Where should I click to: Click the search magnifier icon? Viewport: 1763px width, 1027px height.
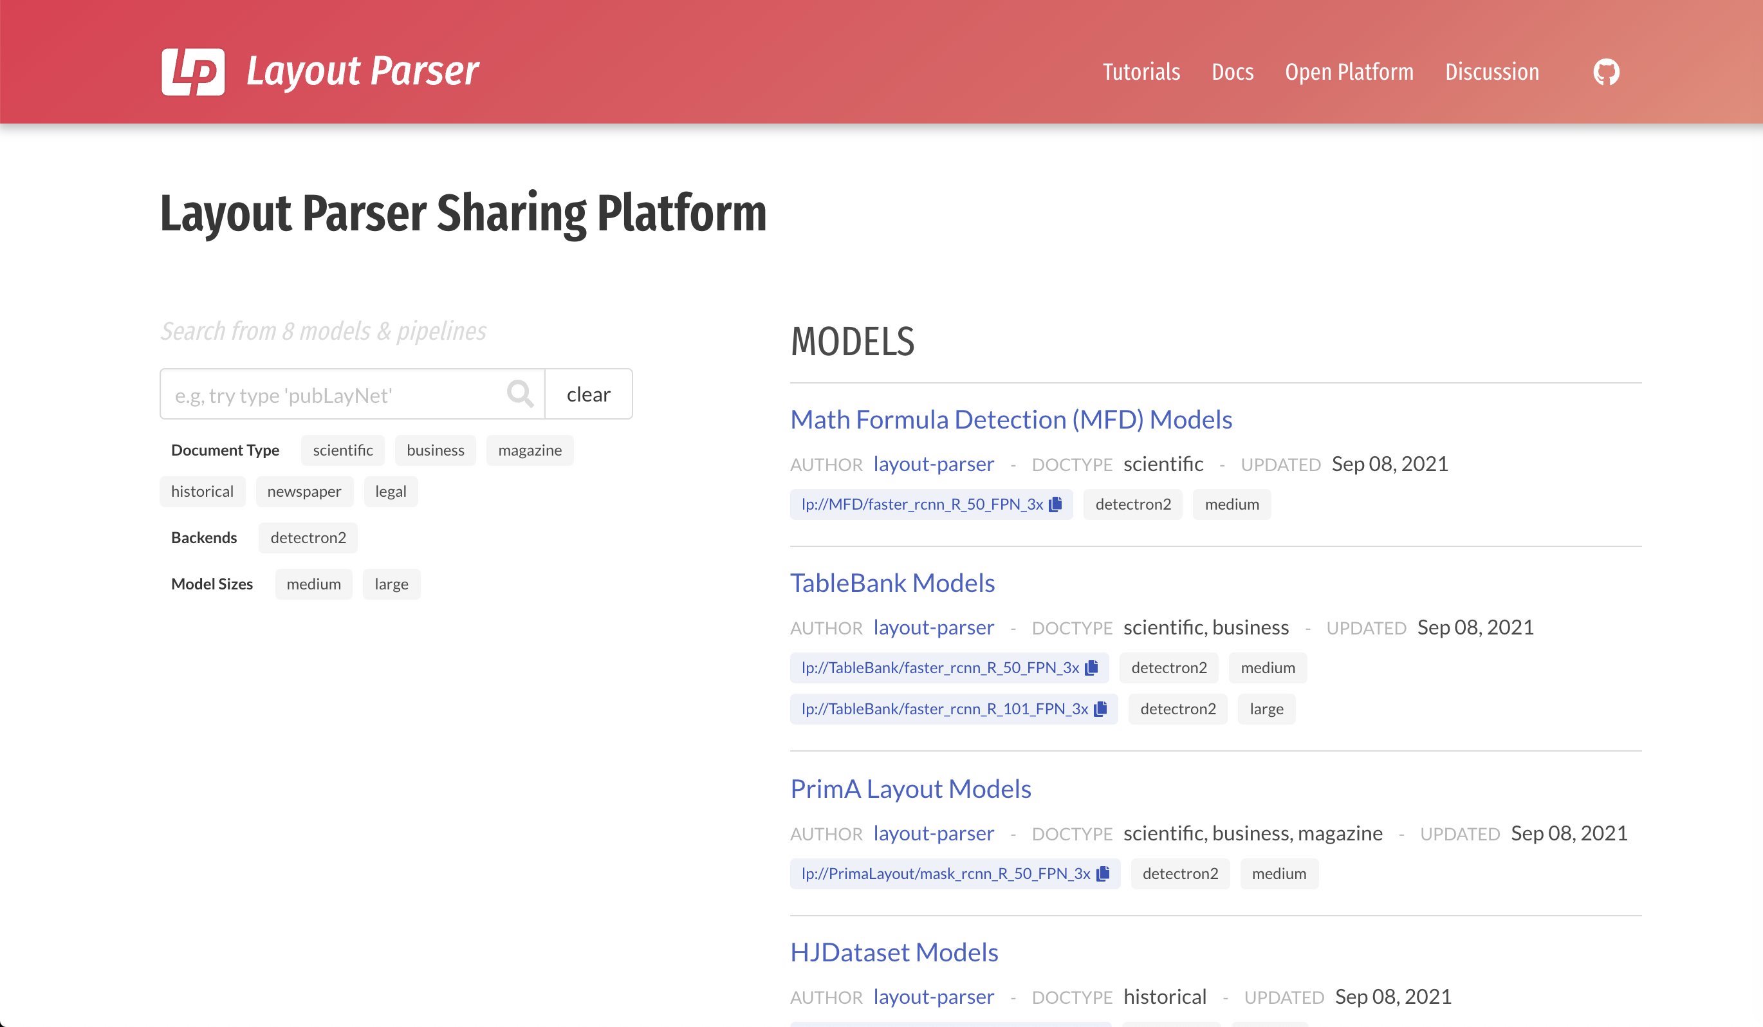519,394
